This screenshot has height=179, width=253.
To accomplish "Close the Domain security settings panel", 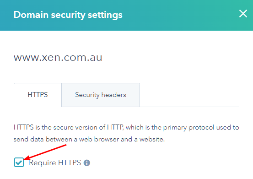I will [243, 14].
